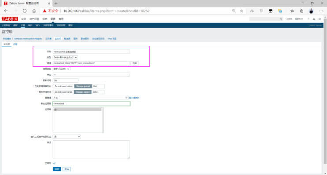Add page to favorites with star icon
This screenshot has width=327, height=175.
(x=242, y=11)
